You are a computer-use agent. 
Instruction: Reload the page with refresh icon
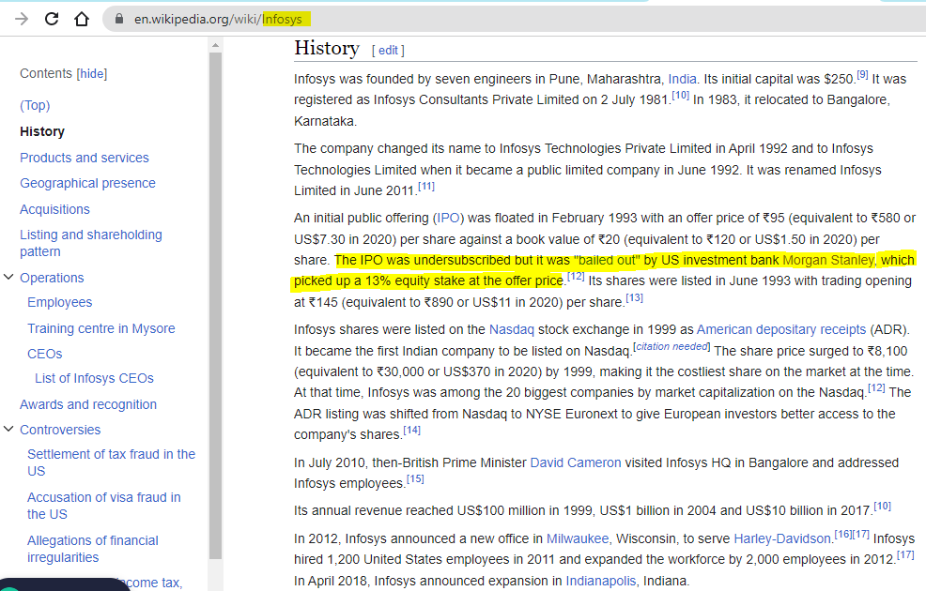click(x=52, y=19)
